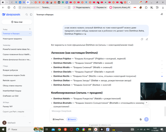Open Task View on the taskbar

pyautogui.click(x=47, y=129)
